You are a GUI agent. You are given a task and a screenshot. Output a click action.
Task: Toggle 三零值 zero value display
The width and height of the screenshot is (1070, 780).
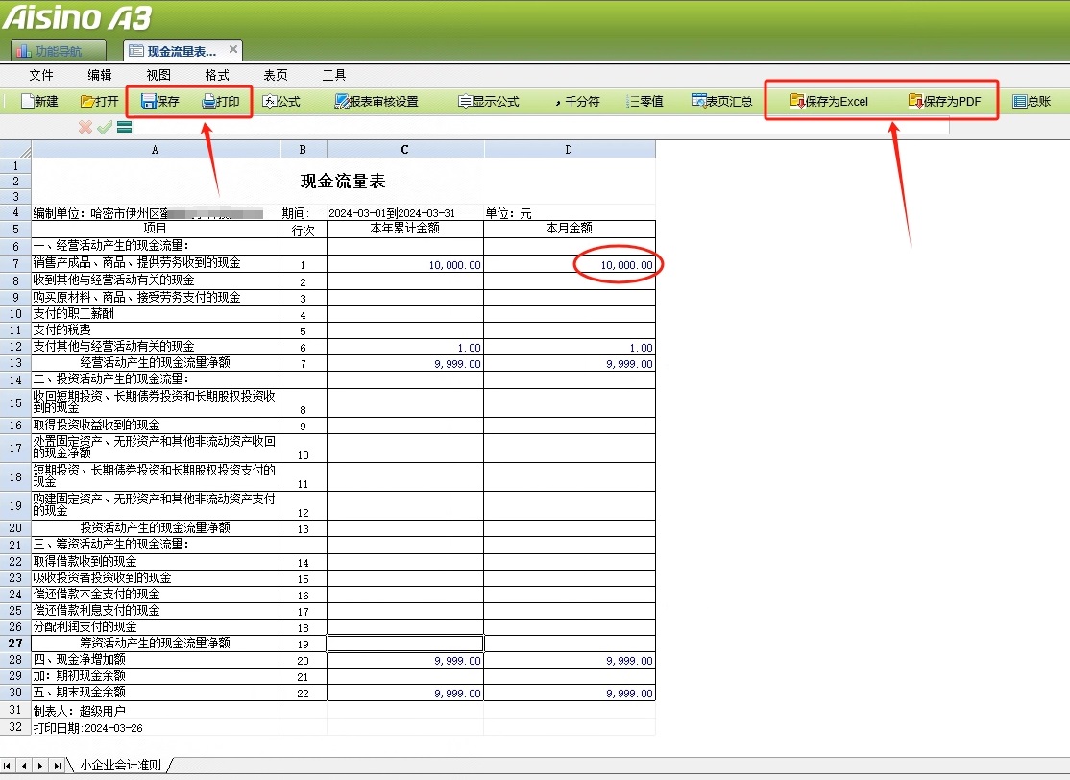point(644,100)
